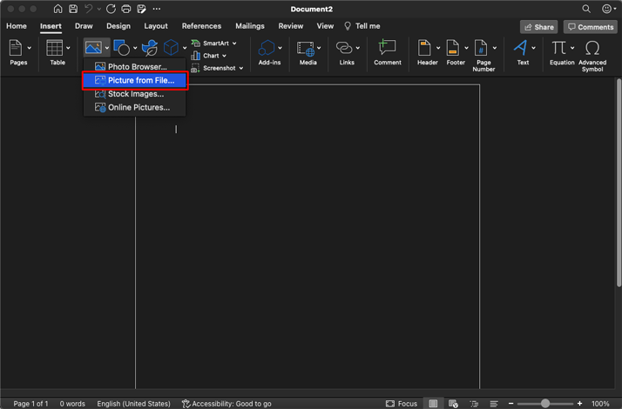Search the document with magnifier icon
The width and height of the screenshot is (622, 409).
pyautogui.click(x=586, y=9)
